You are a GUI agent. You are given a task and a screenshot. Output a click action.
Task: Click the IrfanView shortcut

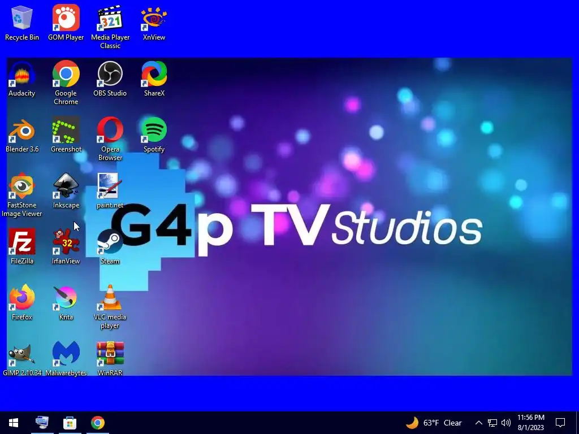[x=66, y=247]
